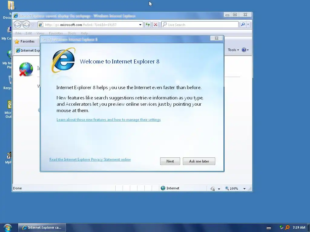Go forward using the browser Forward arrow
The height and width of the screenshot is (232, 310).
26,25
